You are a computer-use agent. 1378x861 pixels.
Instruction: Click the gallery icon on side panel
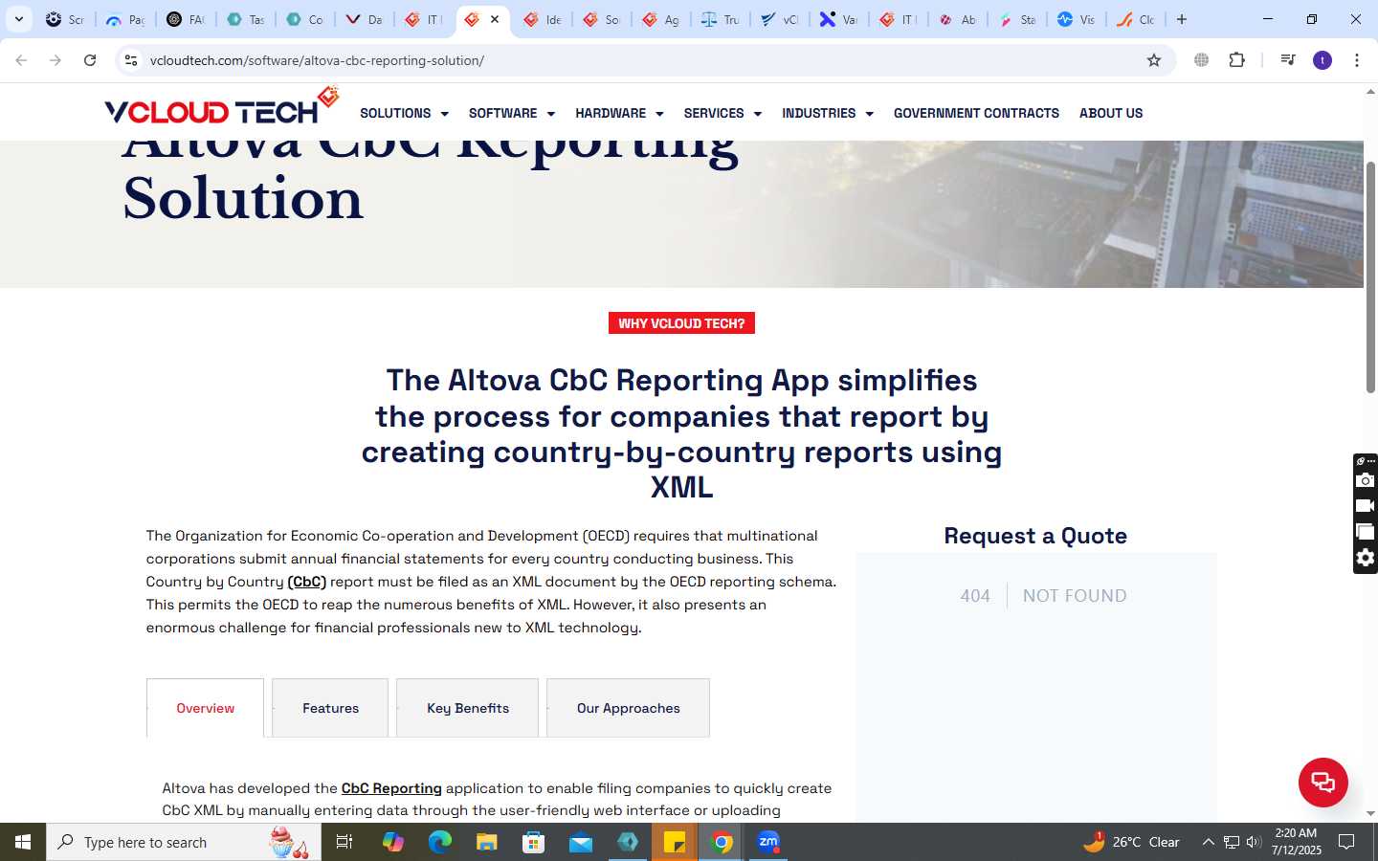pos(1366,532)
